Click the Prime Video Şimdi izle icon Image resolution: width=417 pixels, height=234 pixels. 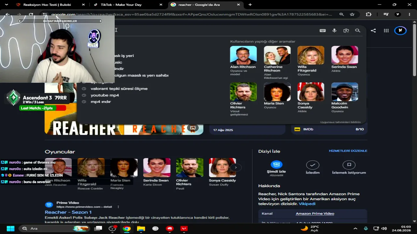click(277, 164)
